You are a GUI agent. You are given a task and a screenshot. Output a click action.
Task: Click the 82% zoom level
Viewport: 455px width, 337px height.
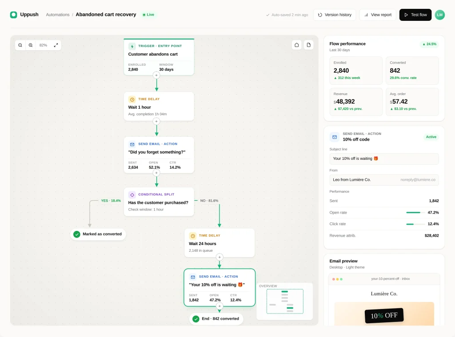(x=43, y=45)
